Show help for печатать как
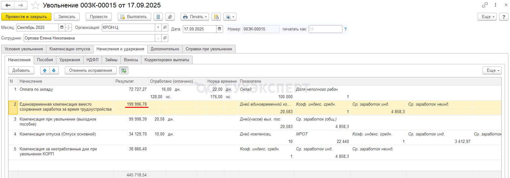This screenshot has width=510, height=178. pyautogui.click(x=345, y=29)
